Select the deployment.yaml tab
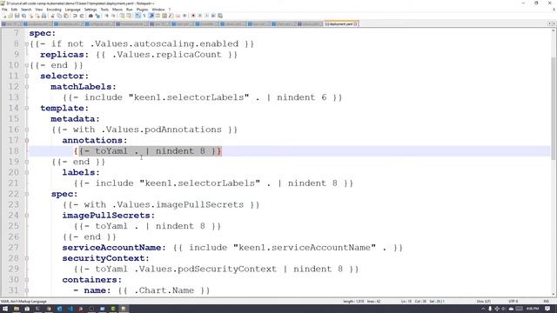The width and height of the screenshot is (557, 313). point(340,23)
